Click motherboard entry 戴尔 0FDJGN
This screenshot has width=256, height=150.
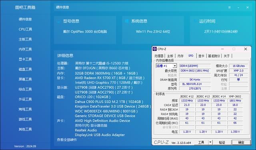(102, 68)
